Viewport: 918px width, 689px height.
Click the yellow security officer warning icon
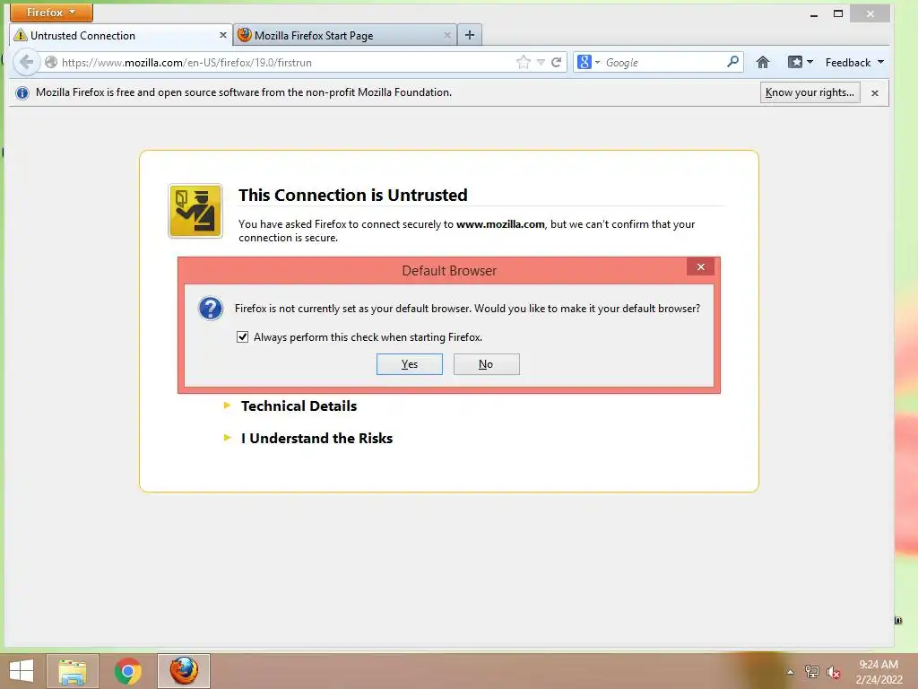[195, 211]
